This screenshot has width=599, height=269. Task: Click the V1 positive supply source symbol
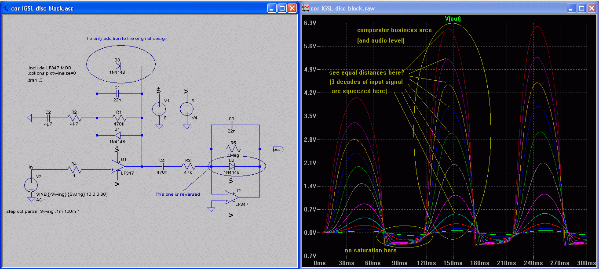pos(159,108)
